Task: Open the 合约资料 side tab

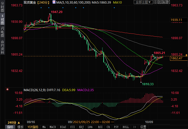Action: click(x=2, y=47)
